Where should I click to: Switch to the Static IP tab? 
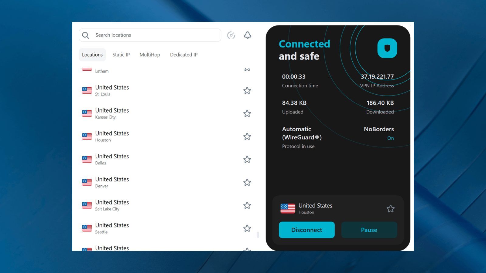coord(121,55)
